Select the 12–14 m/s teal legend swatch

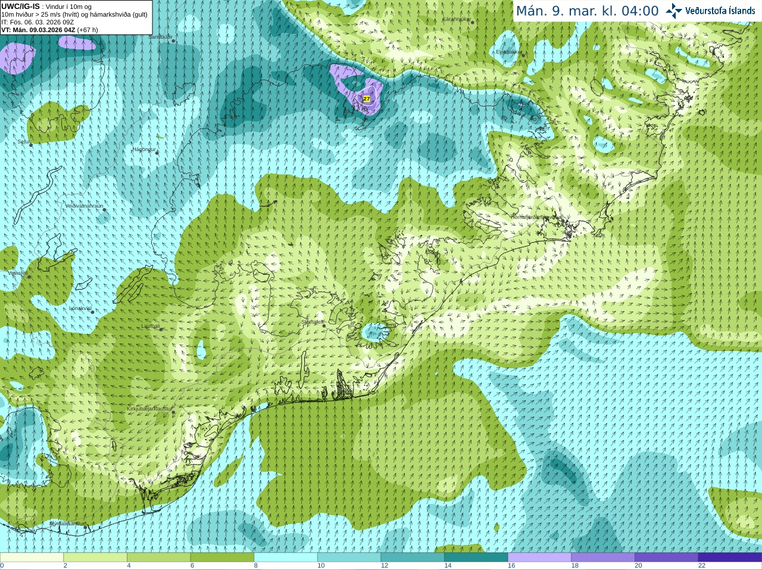click(x=413, y=558)
